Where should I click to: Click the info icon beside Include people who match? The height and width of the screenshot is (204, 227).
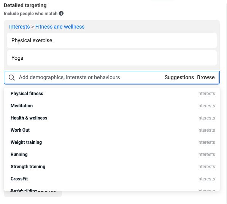[x=61, y=13]
